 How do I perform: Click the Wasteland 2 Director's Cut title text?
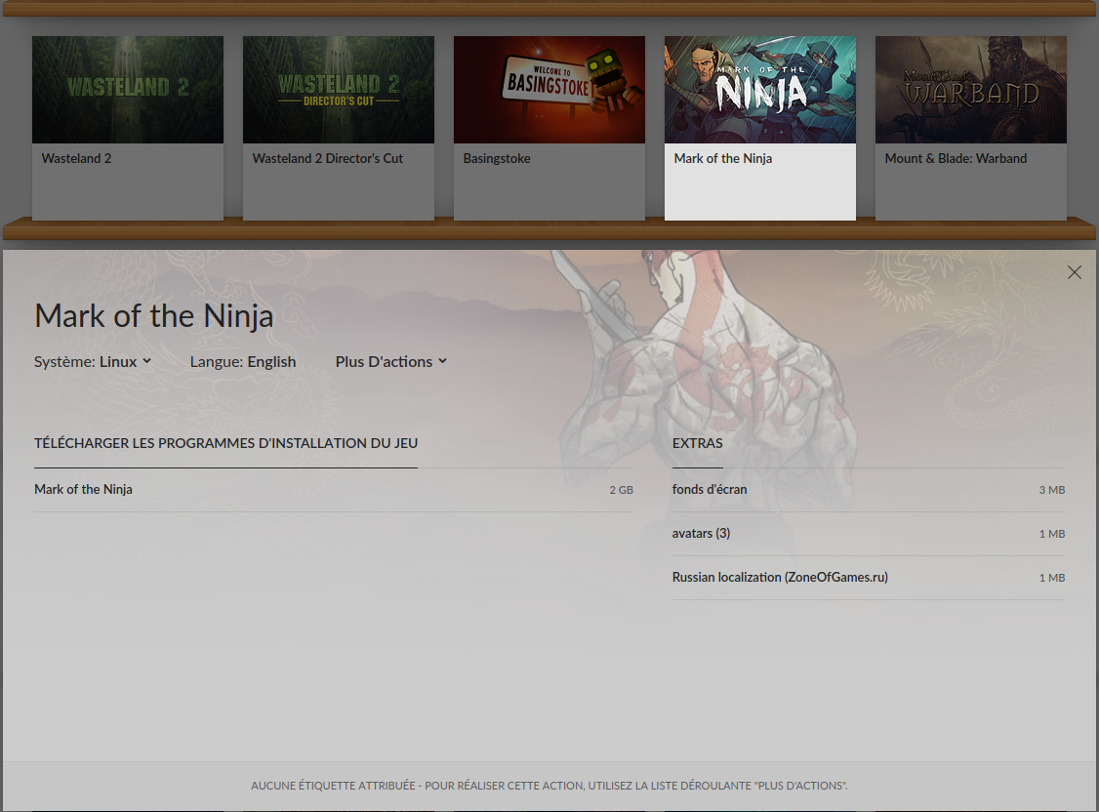[328, 158]
